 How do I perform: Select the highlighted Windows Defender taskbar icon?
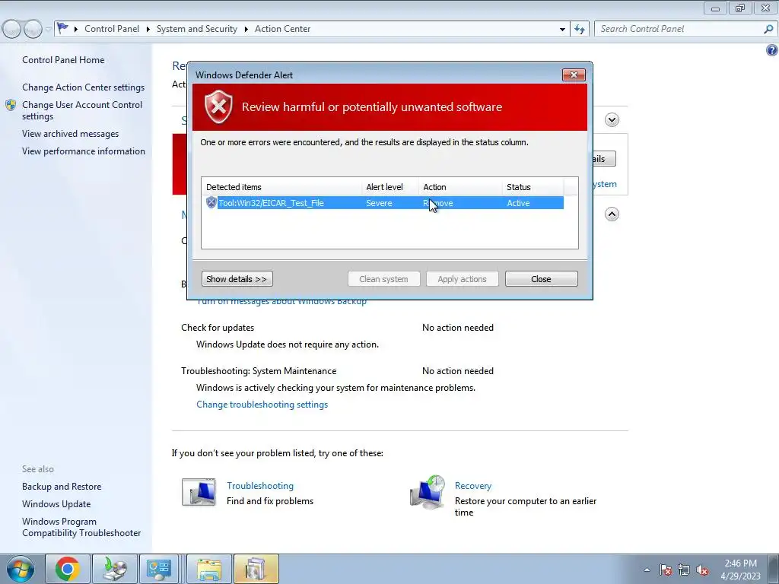[x=256, y=569]
